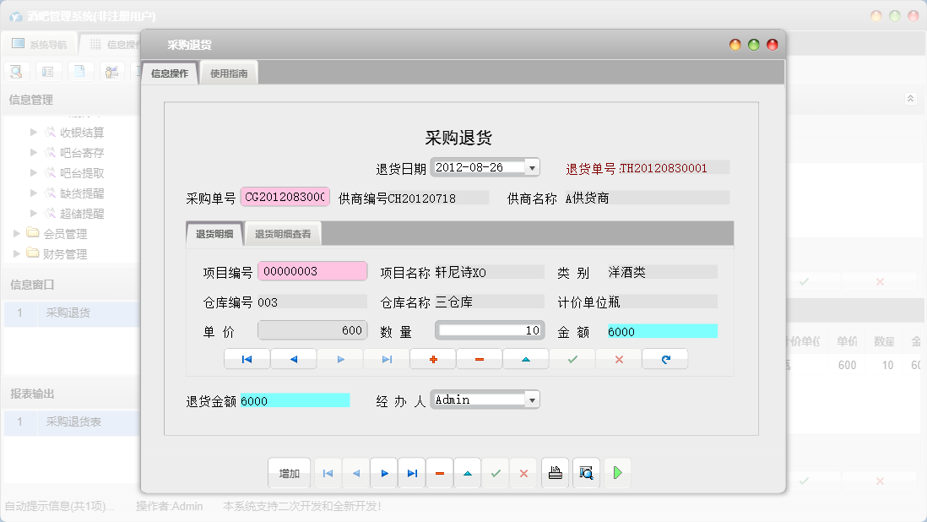Open print preview with magnifier icon

pyautogui.click(x=587, y=473)
